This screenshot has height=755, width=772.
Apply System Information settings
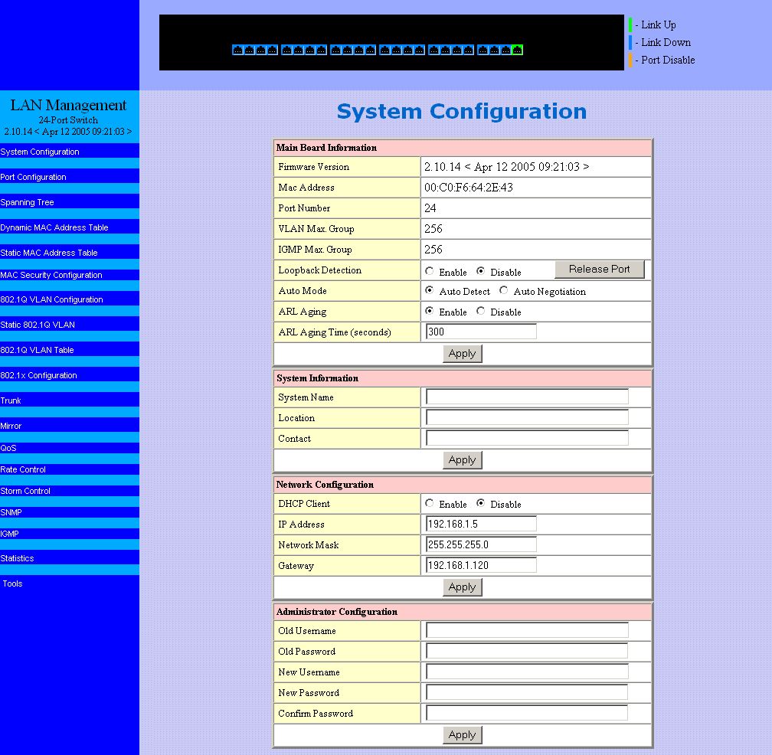(x=462, y=459)
